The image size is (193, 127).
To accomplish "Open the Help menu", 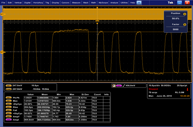I will (x=132, y=3).
